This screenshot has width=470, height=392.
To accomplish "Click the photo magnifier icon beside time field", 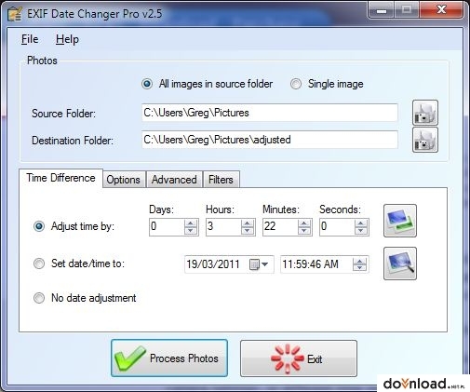I will click(x=400, y=264).
